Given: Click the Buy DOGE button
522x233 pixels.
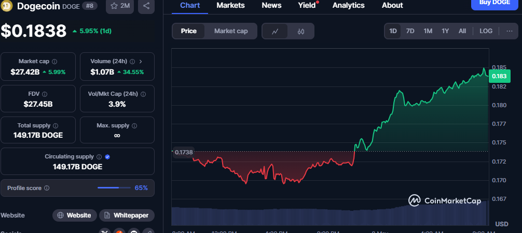Looking at the screenshot, I should 494,4.
